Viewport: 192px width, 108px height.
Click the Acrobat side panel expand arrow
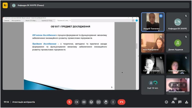click(x=138, y=56)
